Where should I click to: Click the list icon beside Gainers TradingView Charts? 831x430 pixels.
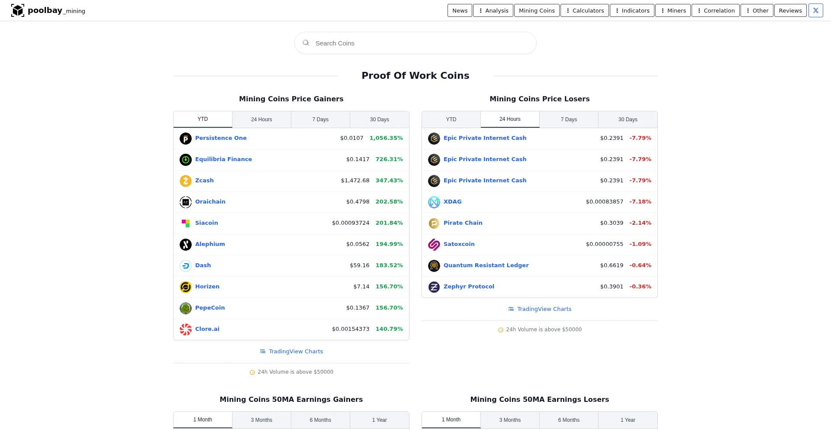pos(263,352)
